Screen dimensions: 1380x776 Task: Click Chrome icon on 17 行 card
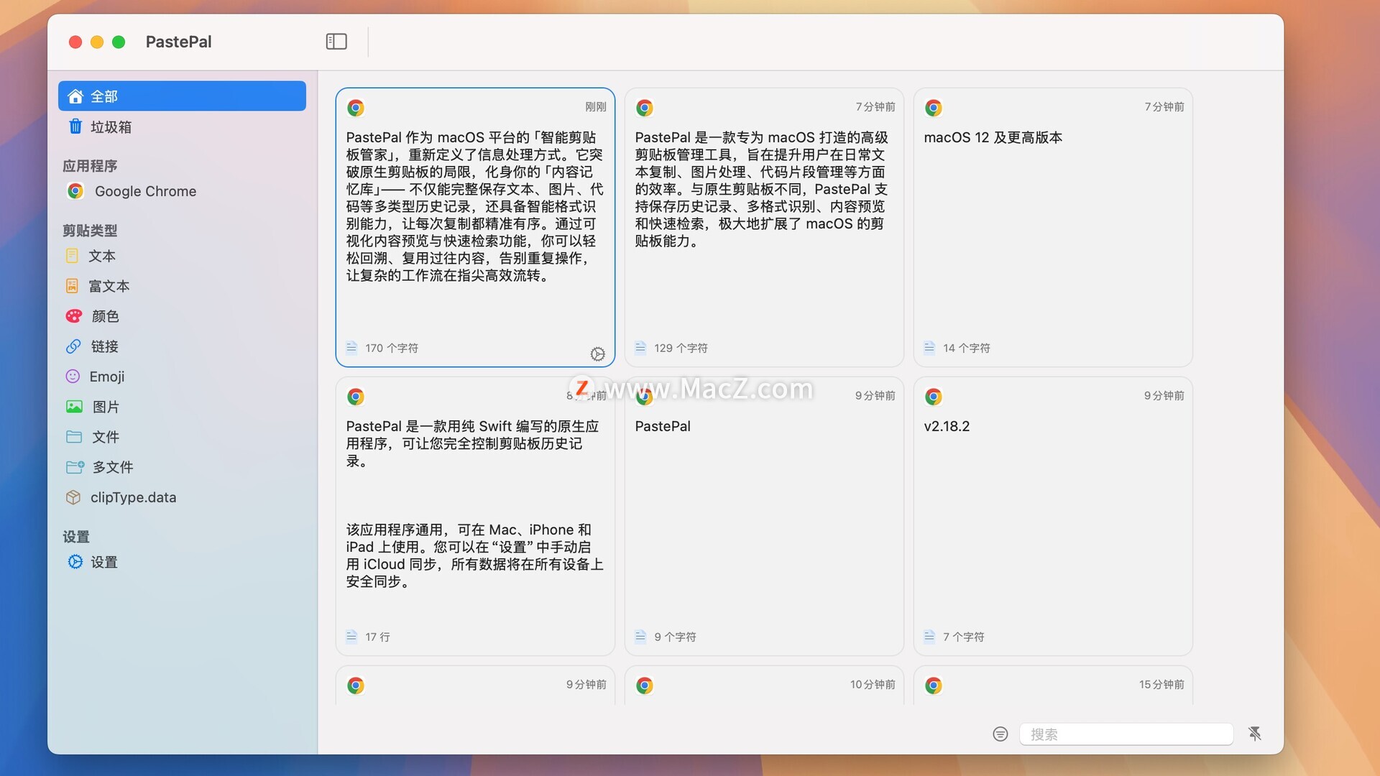click(x=356, y=397)
